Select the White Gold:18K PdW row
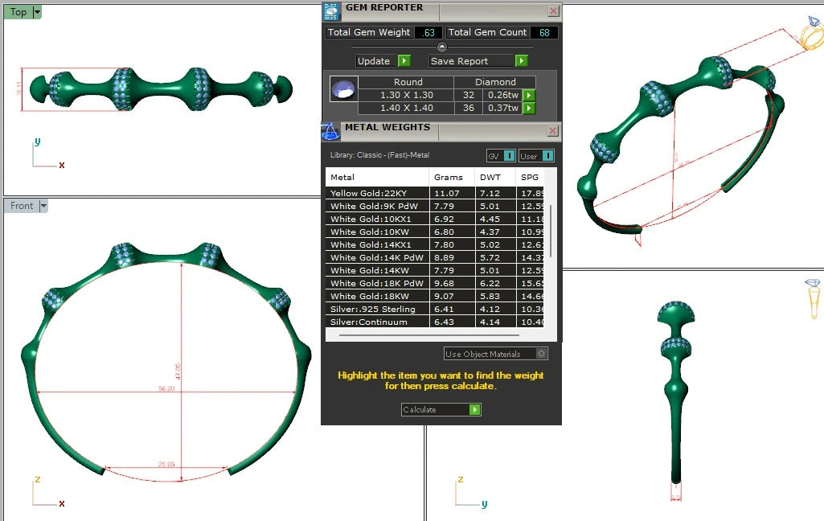Viewport: 824px width, 521px height. [435, 283]
